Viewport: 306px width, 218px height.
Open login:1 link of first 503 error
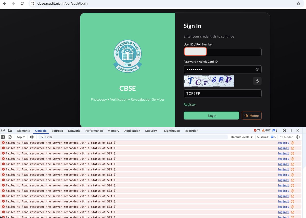point(283,143)
